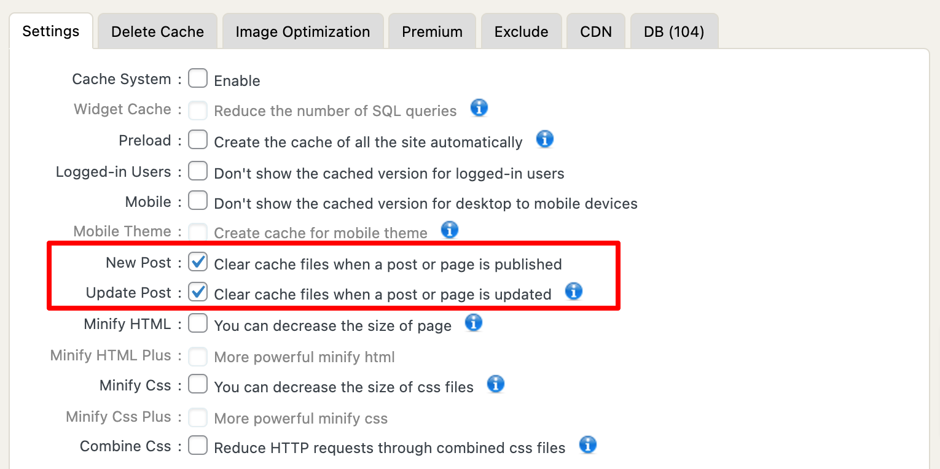Screen dimensions: 940x469
Task: Tick the Combine Css checkbox
Action: coord(198,445)
